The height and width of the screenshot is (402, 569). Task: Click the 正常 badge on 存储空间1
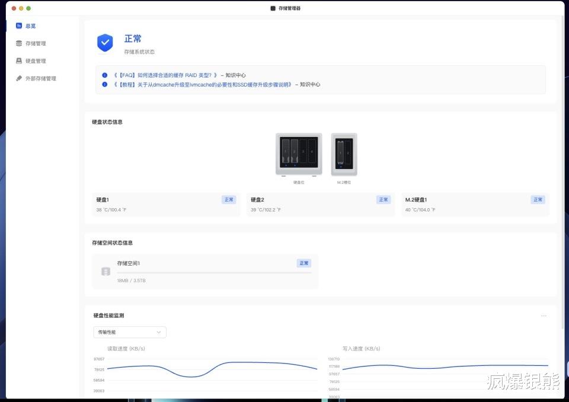(303, 263)
